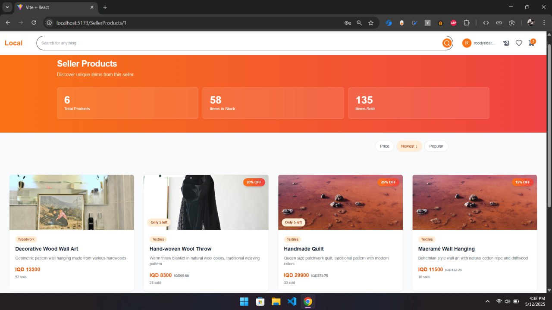Open the Decorative Wood Wall Art title
552x310 pixels.
click(x=47, y=249)
